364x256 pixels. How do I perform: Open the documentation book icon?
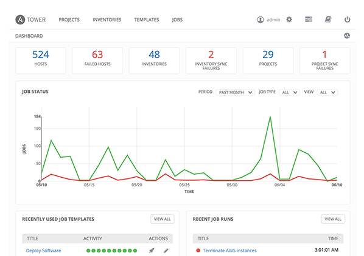pyautogui.click(x=328, y=19)
